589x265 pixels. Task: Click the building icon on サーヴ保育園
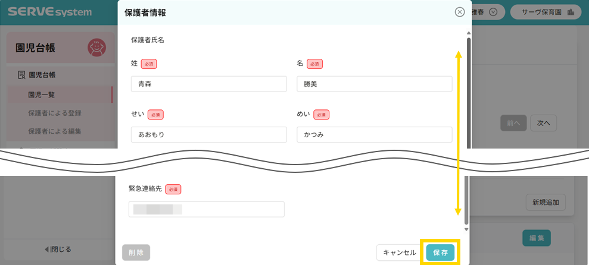pos(570,12)
